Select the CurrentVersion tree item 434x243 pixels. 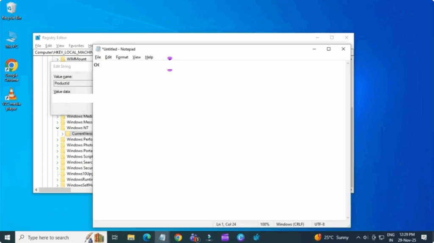[x=82, y=134]
